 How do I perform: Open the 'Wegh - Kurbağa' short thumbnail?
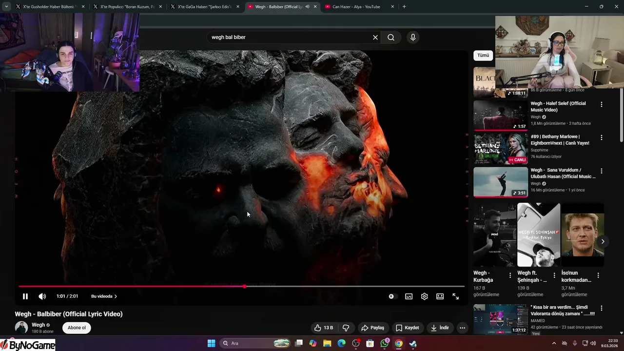[x=495, y=234]
